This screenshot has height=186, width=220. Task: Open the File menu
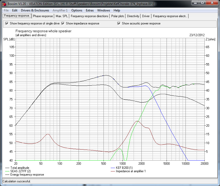coord(6,10)
